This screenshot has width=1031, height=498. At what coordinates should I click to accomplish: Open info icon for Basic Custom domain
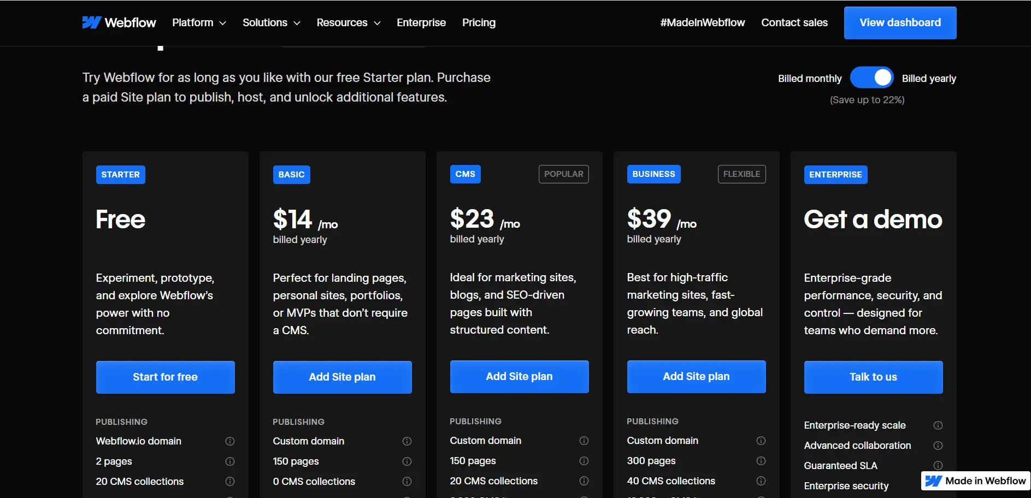407,441
